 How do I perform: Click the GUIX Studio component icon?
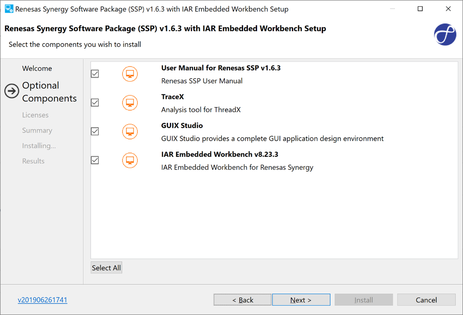tap(130, 131)
